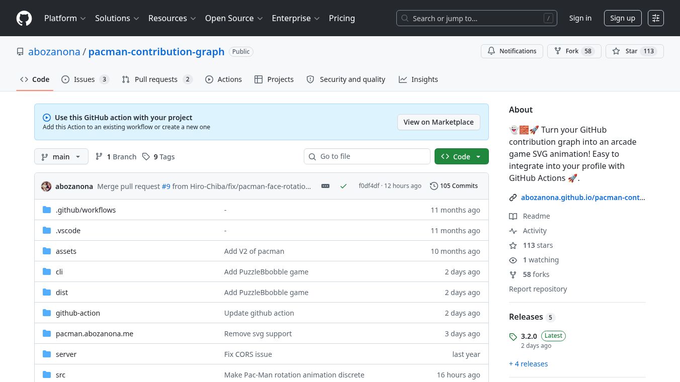Open 'Make Pac-Man rotation animation discrete' commit
The width and height of the screenshot is (680, 382).
tap(294, 375)
